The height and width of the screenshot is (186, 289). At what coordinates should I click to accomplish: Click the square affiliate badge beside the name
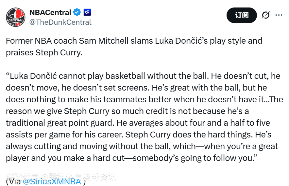click(87, 12)
